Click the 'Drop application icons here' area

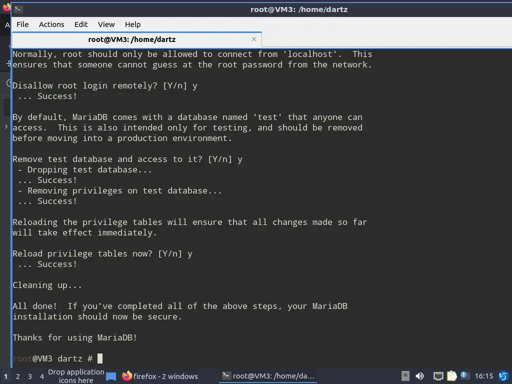76,376
